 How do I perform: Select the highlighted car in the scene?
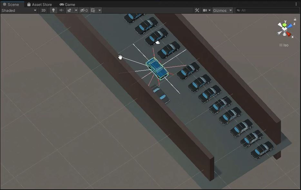(x=156, y=68)
